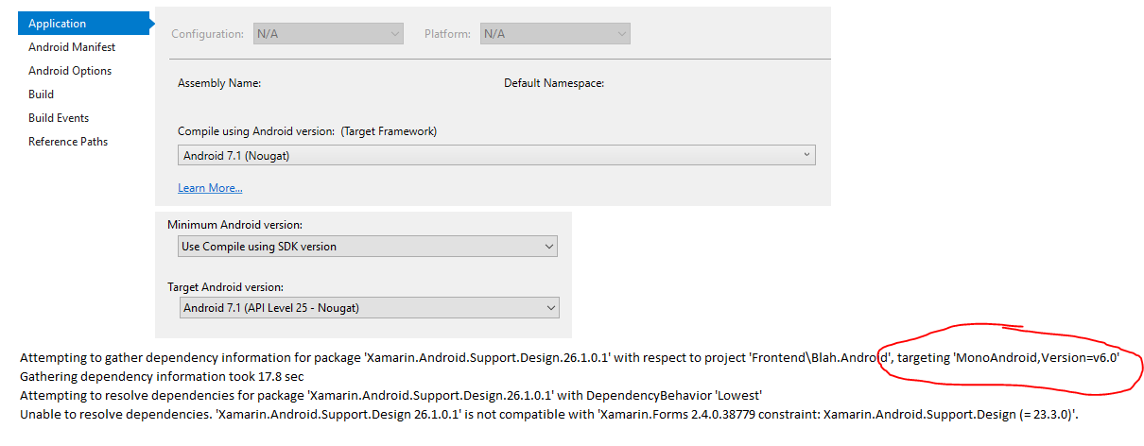Select the Application tab
Screen dimensions: 1144x446
click(83, 24)
